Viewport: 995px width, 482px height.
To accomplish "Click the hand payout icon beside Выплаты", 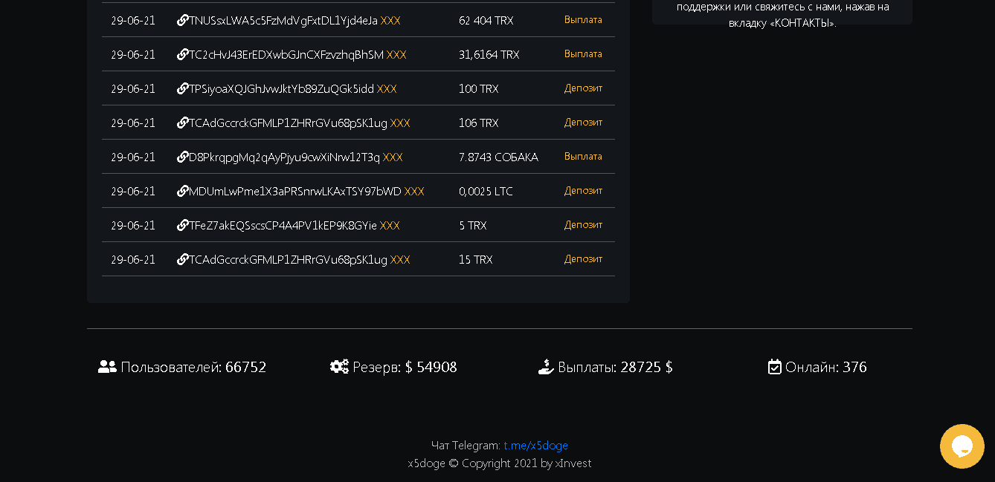I will point(546,367).
